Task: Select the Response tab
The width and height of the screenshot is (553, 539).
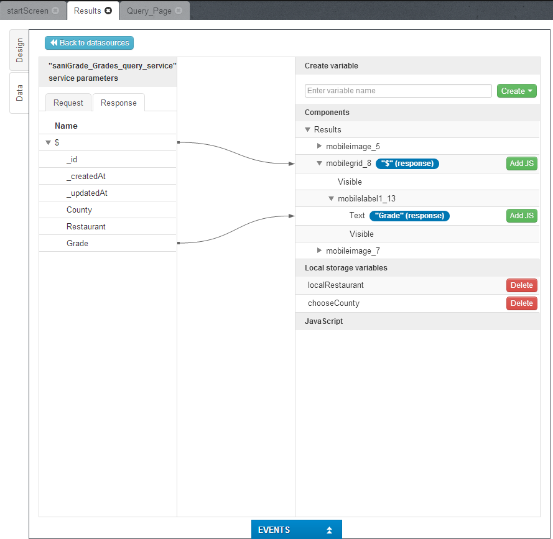Action: 118,103
